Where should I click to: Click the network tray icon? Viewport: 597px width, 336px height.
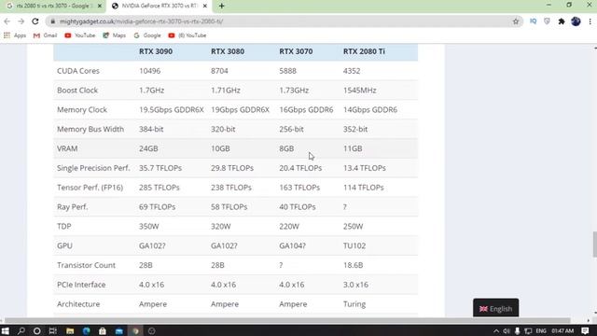pyautogui.click(x=528, y=331)
